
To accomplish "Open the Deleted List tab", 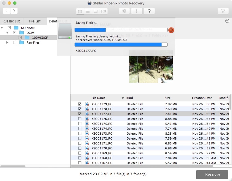I will pos(58,21).
